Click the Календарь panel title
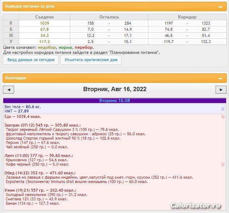Viewport: 229px width, 213px height. (16, 78)
